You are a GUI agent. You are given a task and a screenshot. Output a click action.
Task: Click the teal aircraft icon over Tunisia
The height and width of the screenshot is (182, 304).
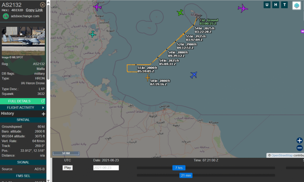coord(93,34)
